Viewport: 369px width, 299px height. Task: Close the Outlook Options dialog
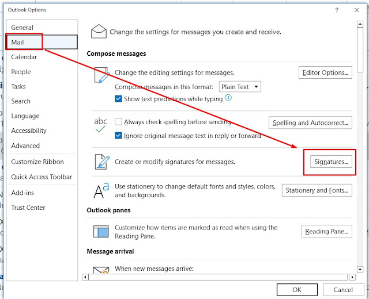coord(357,10)
